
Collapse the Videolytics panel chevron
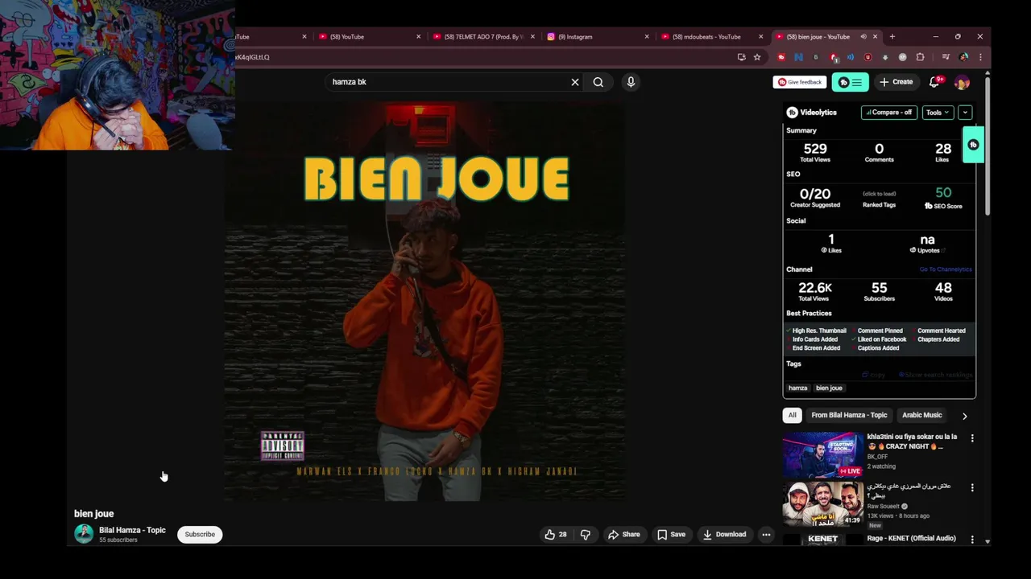[965, 113]
